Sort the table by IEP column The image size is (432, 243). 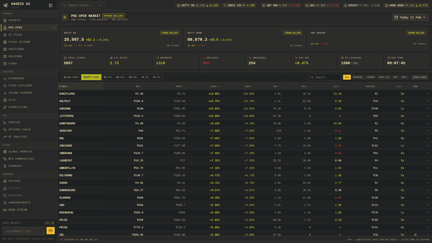(x=139, y=86)
